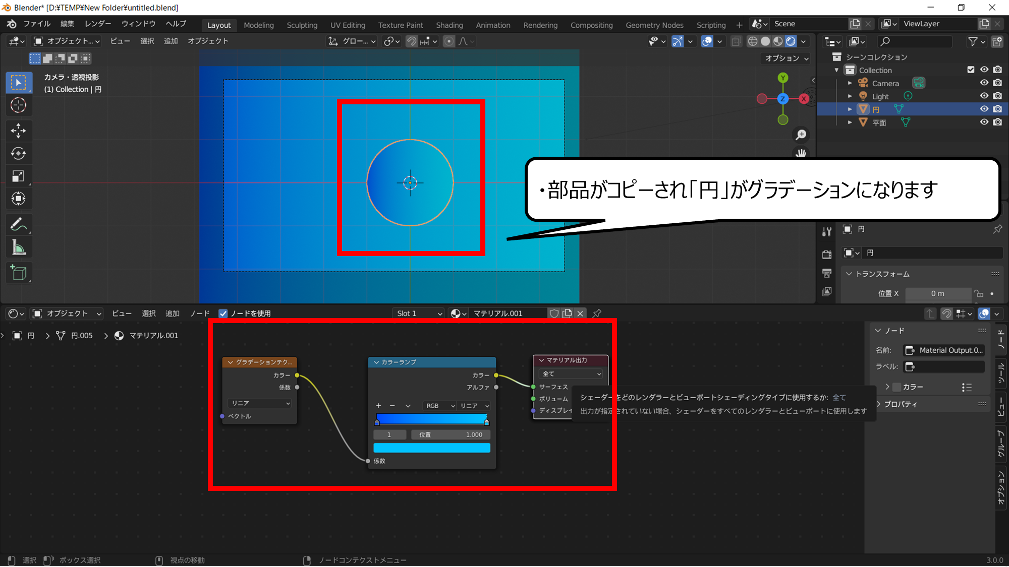Switch to the UV Editing workspace tab

348,25
